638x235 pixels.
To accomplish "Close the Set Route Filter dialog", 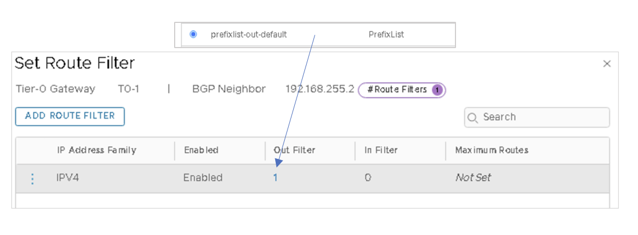I will 607,64.
